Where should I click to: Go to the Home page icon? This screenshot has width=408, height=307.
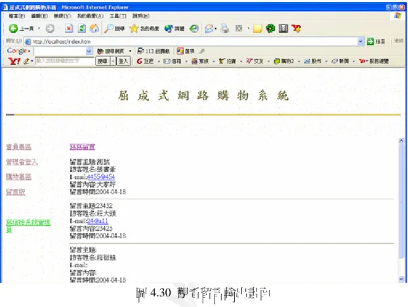(x=94, y=28)
